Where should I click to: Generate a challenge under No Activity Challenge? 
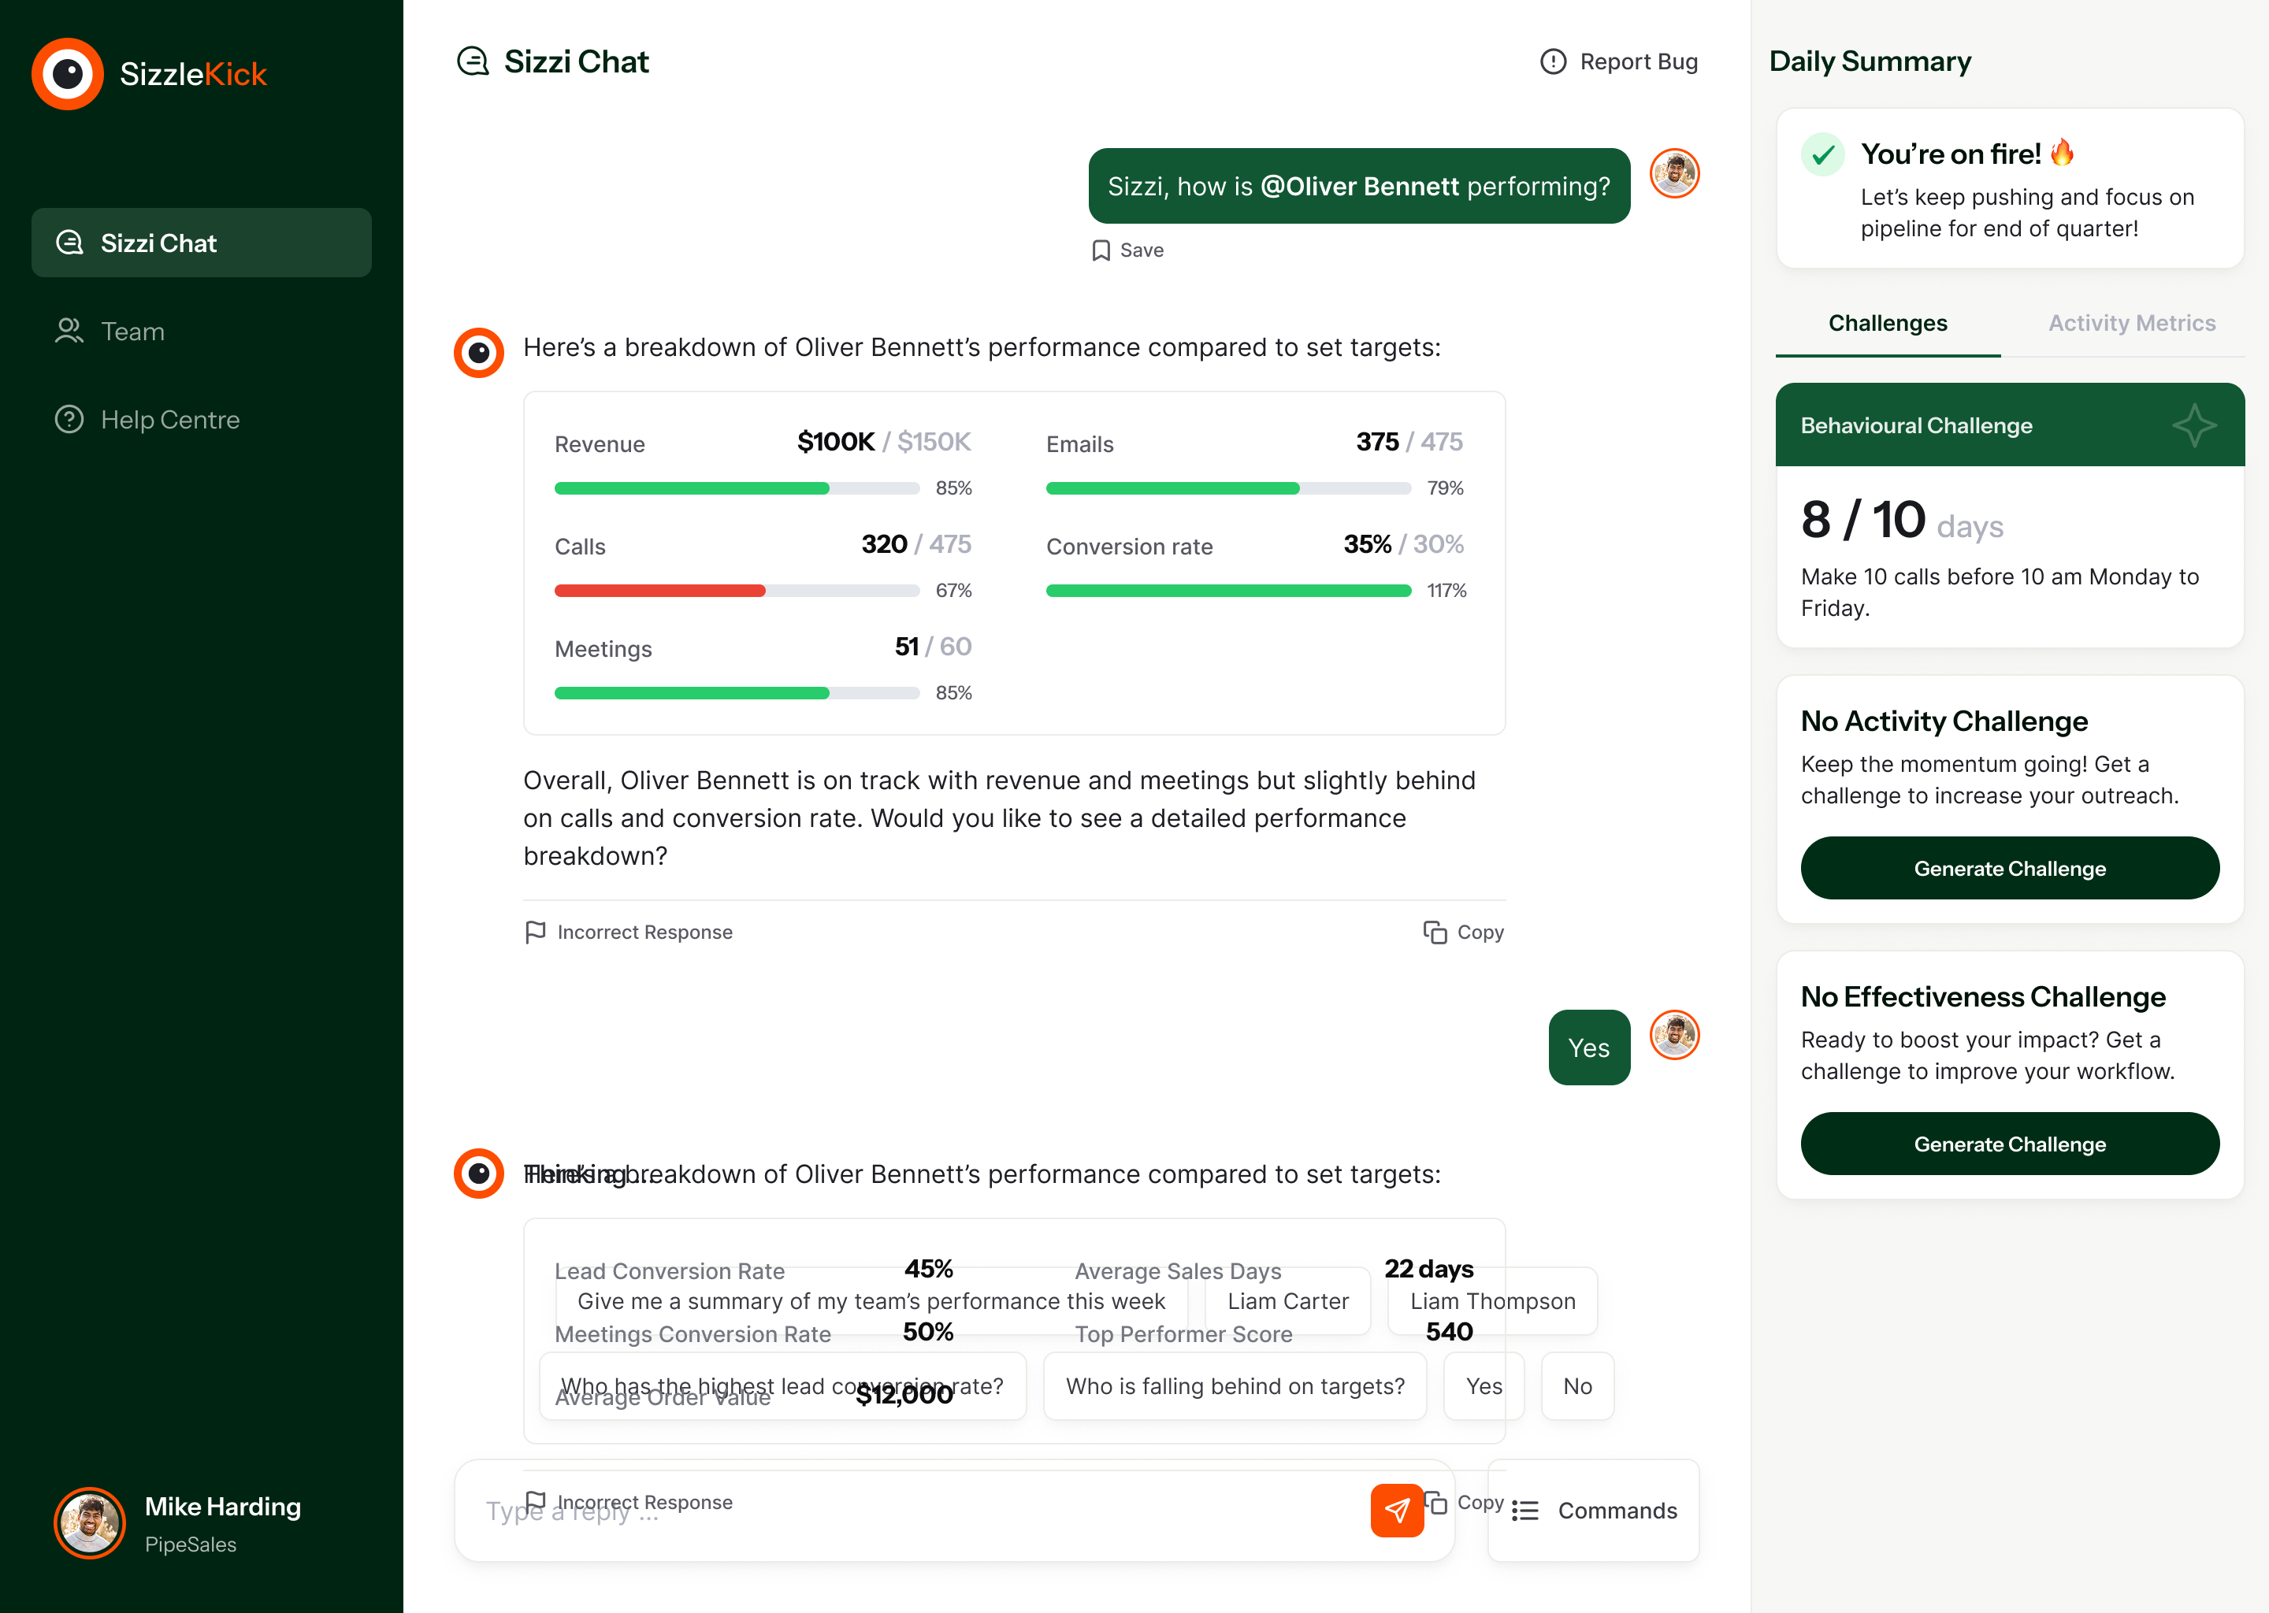click(x=2009, y=868)
